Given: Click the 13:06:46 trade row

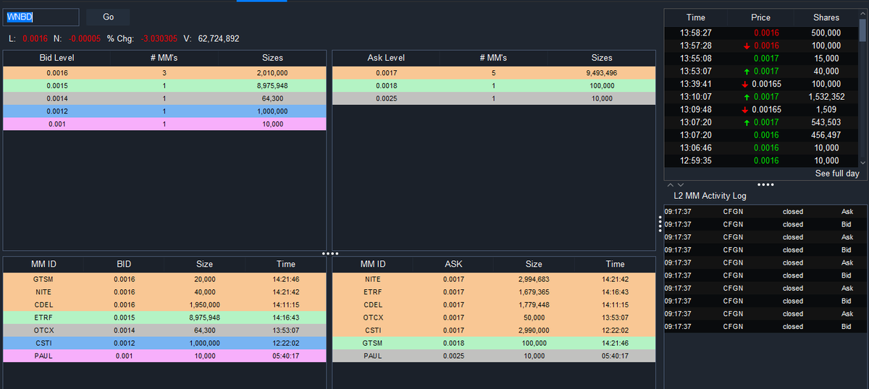Looking at the screenshot, I should coord(761,148).
